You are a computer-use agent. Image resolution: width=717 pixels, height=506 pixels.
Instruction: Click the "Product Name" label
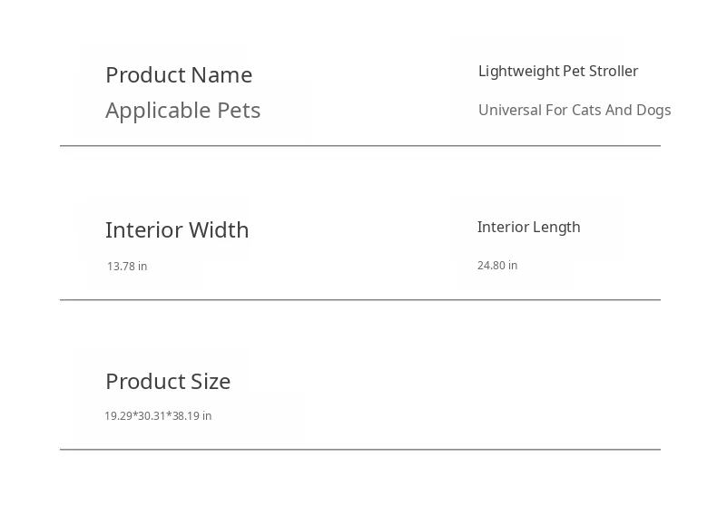[179, 74]
